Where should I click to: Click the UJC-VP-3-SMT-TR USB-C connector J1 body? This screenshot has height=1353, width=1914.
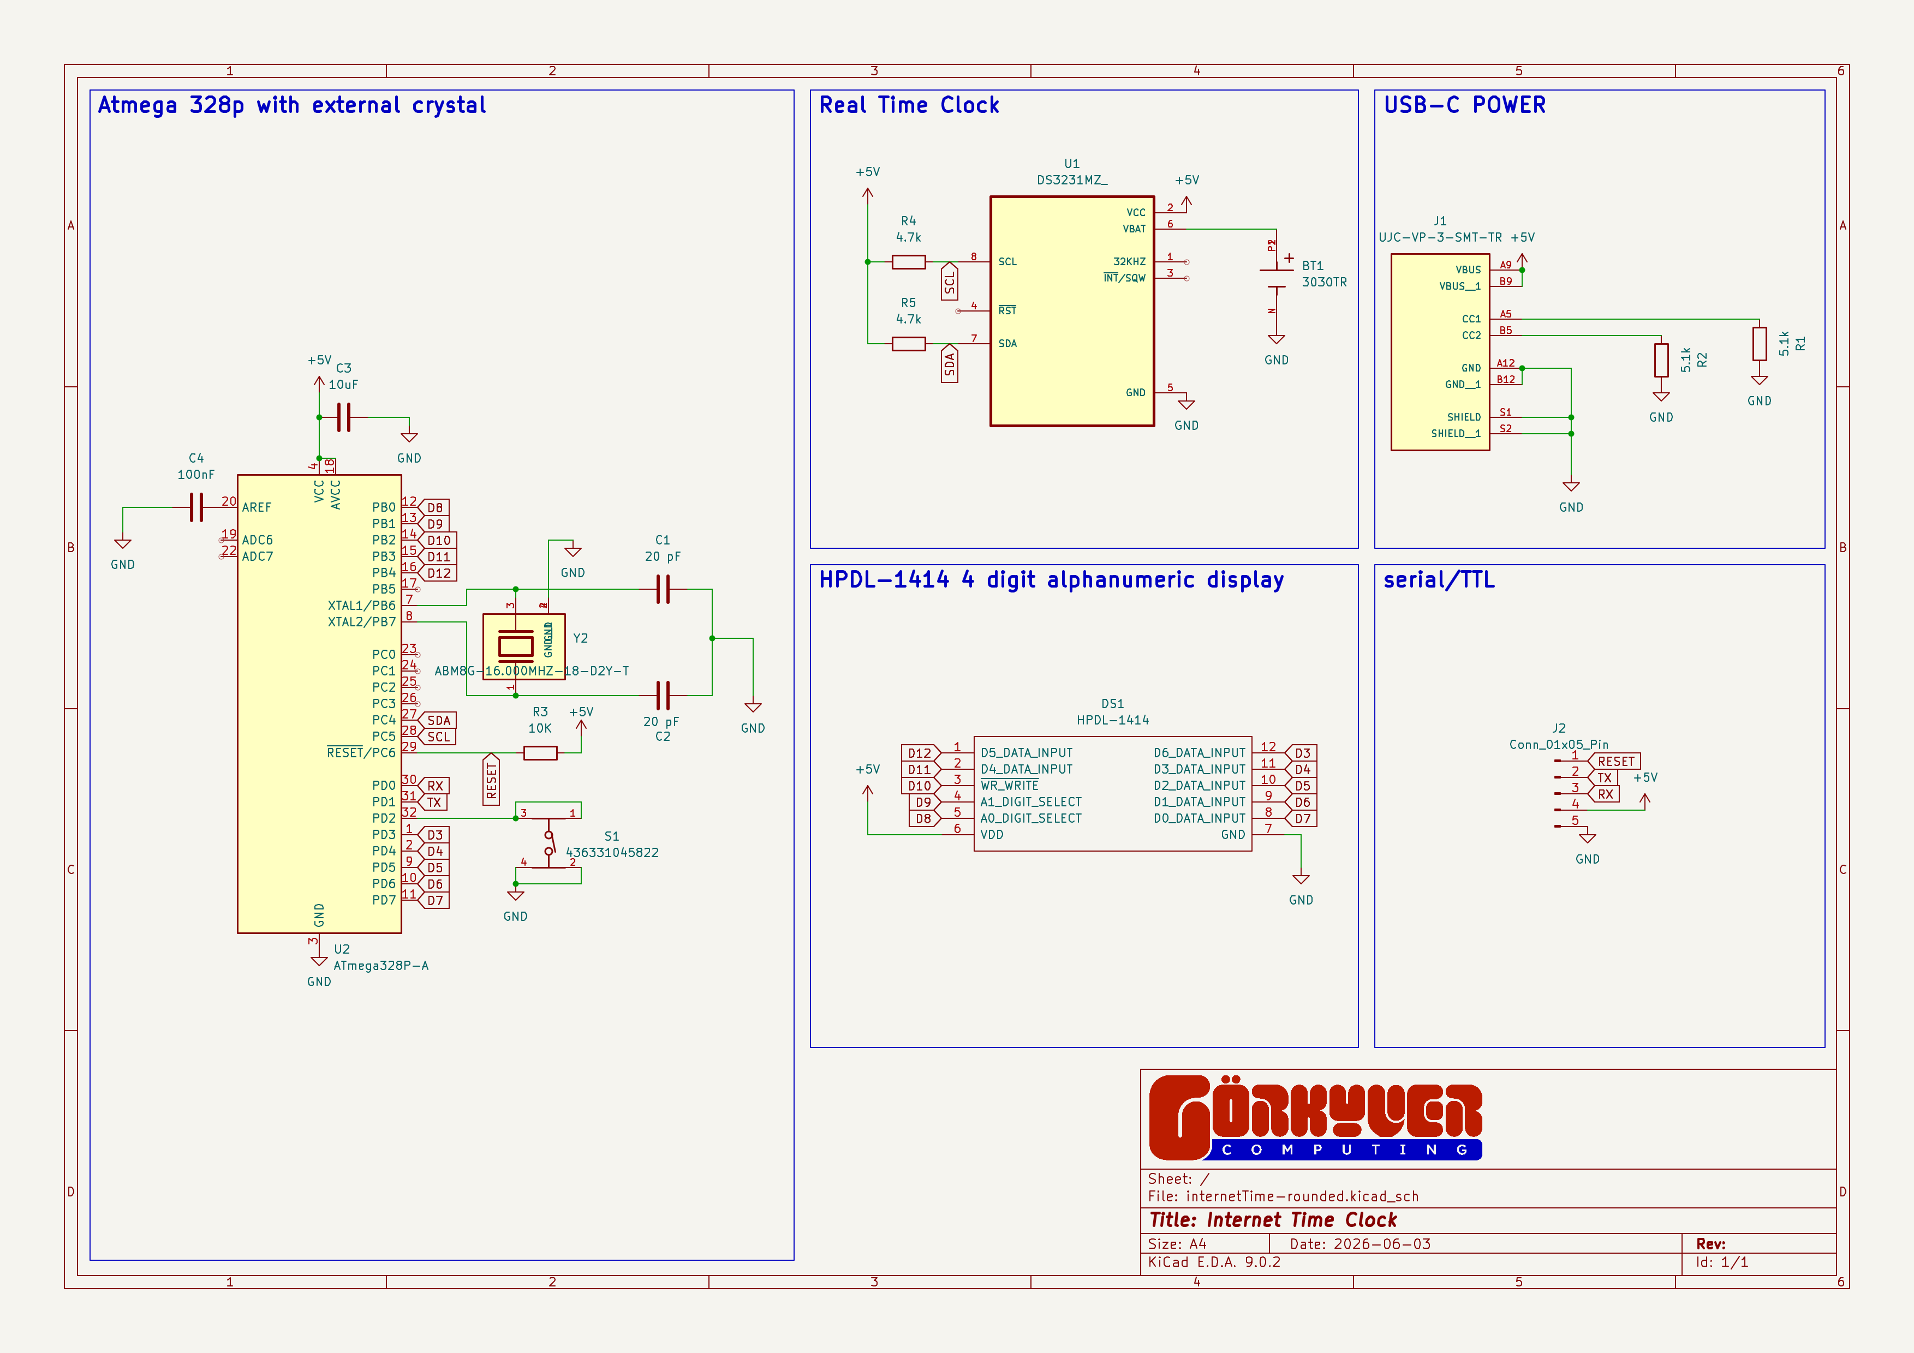(1440, 351)
